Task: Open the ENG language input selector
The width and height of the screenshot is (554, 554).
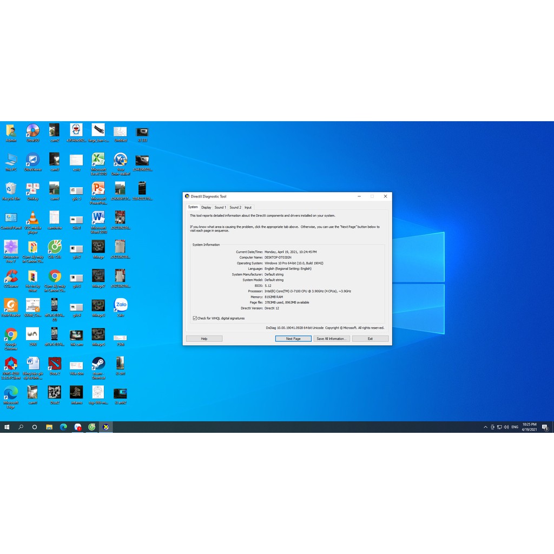Action: pyautogui.click(x=515, y=427)
